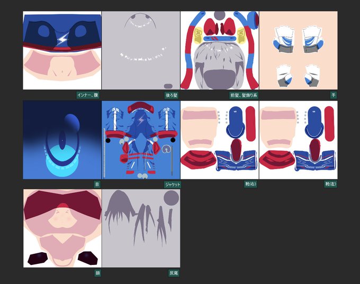Open the 前髪、髪飾り系 texture thumbnail
360x284 pixels.
[220, 50]
